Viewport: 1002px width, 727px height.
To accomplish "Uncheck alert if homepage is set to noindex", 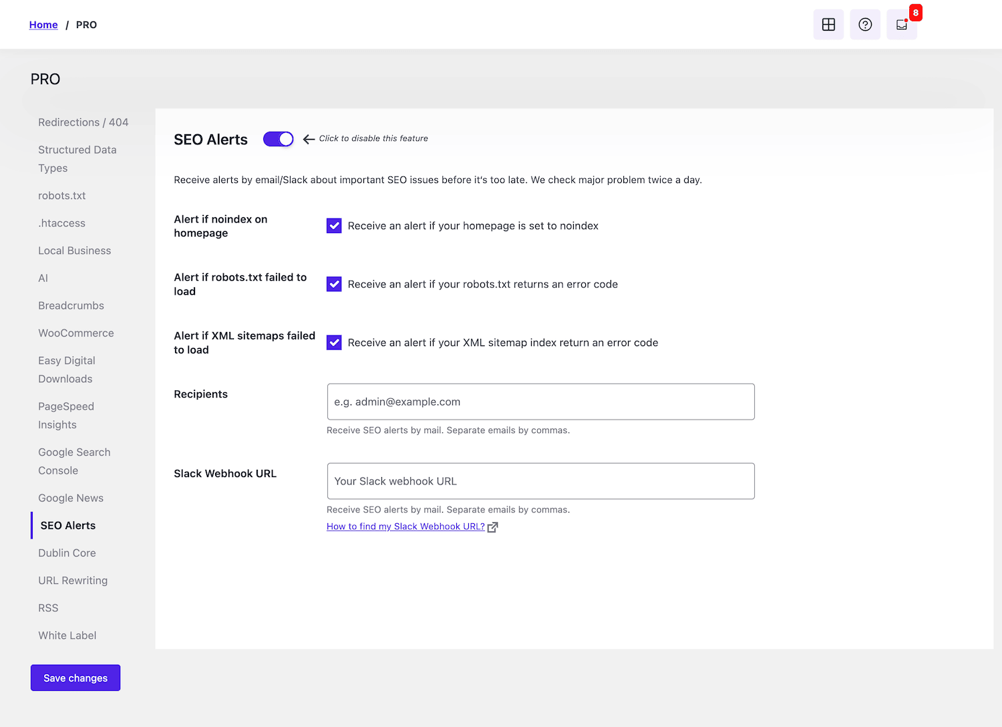I will tap(334, 226).
